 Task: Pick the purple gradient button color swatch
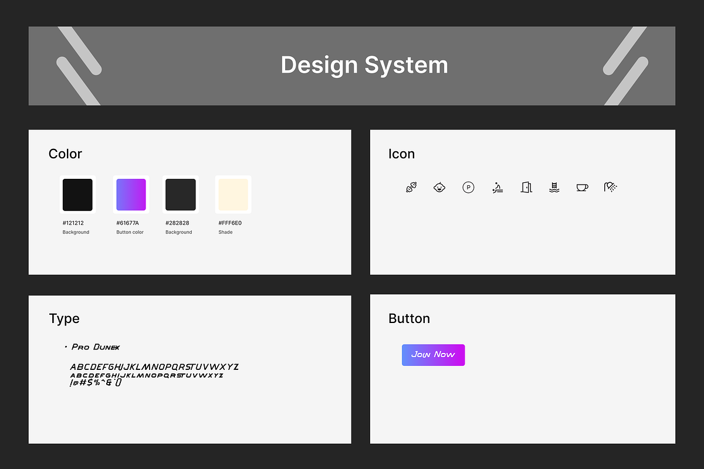coord(131,195)
